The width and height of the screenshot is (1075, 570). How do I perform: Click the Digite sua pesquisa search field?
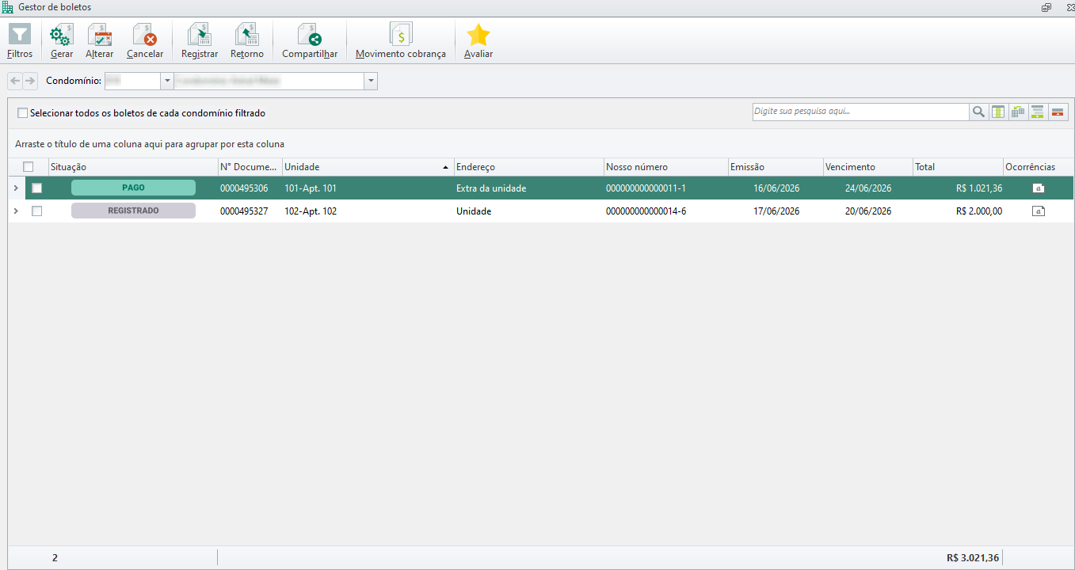point(861,112)
